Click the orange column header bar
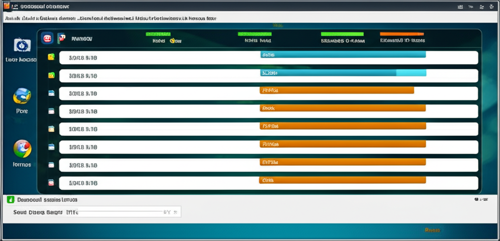This screenshot has height=241, width=500. [x=402, y=34]
